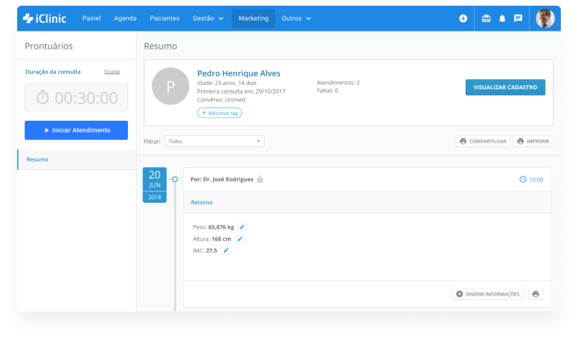
Task: Expand the Gestão dropdown menu
Action: pyautogui.click(x=208, y=19)
